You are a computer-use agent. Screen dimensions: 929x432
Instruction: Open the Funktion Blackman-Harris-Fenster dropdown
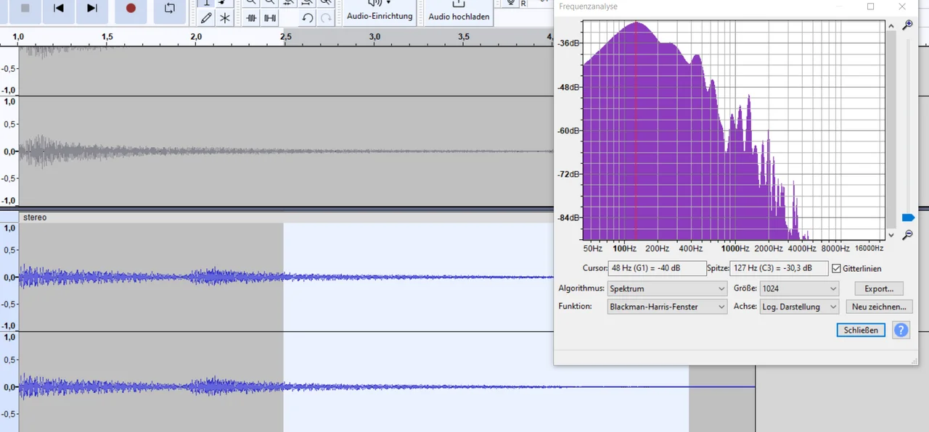click(667, 307)
